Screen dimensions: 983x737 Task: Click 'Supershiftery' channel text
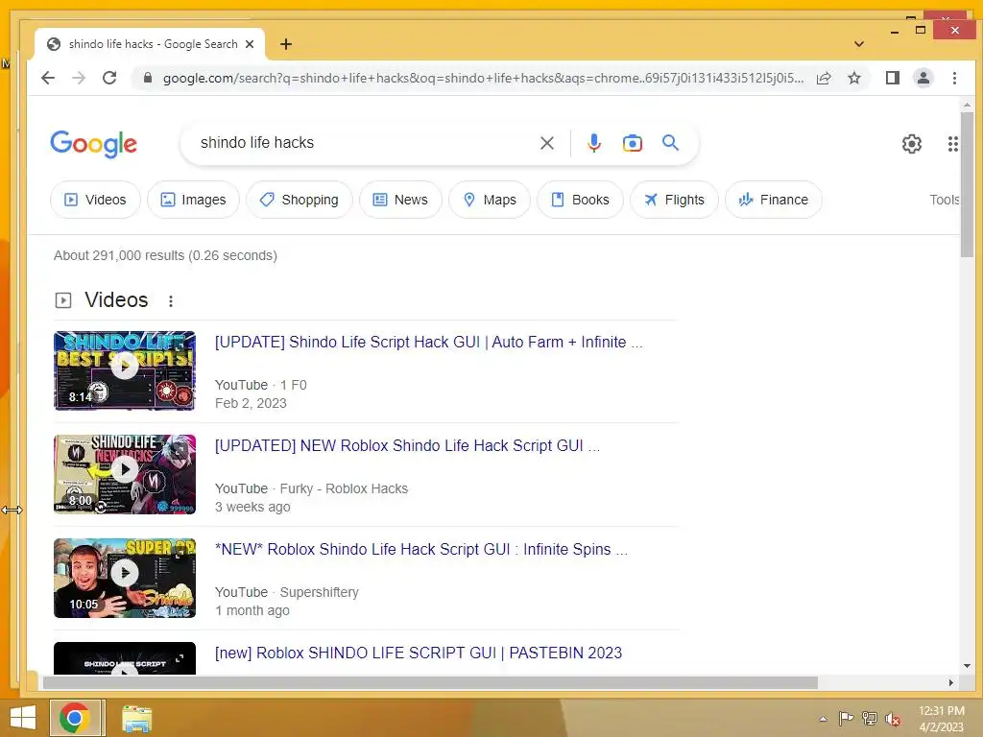coord(319,592)
